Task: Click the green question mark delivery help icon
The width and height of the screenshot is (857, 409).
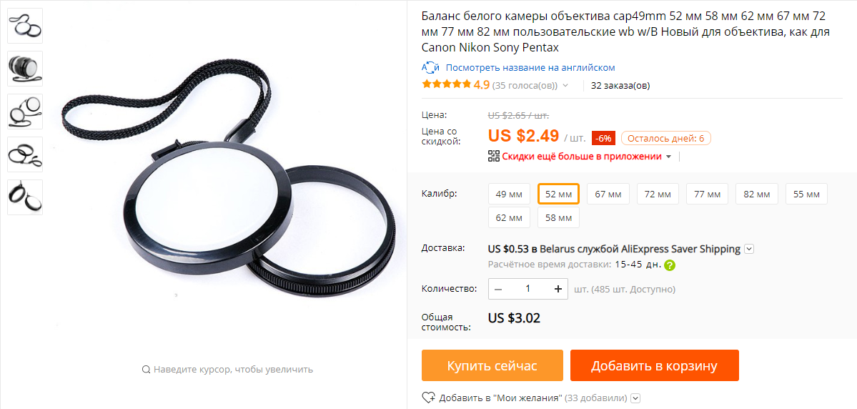Action: coord(670,265)
